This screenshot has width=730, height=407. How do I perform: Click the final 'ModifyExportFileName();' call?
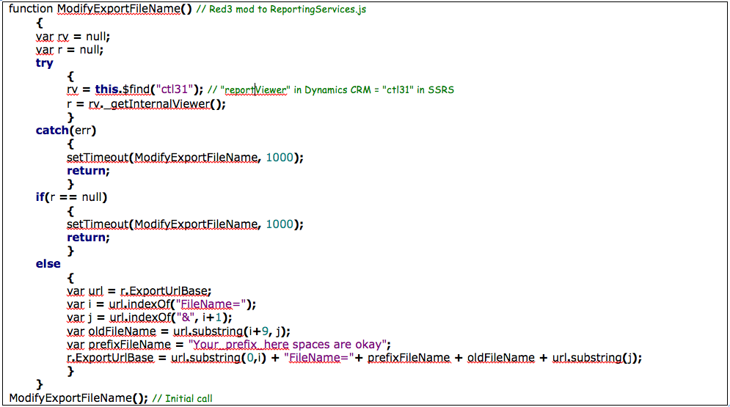(79, 398)
